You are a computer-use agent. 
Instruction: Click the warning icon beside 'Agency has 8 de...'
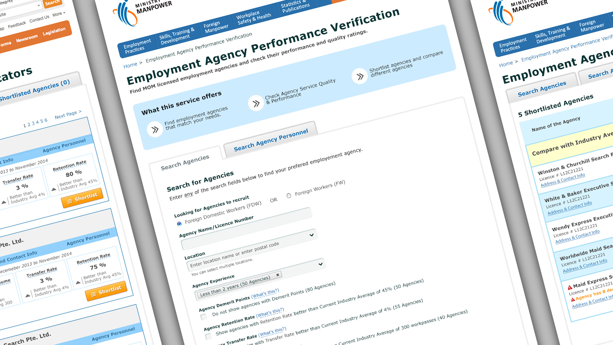(x=573, y=299)
